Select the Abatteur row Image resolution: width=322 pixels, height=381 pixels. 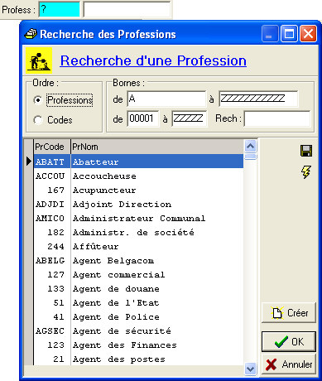pyautogui.click(x=138, y=162)
